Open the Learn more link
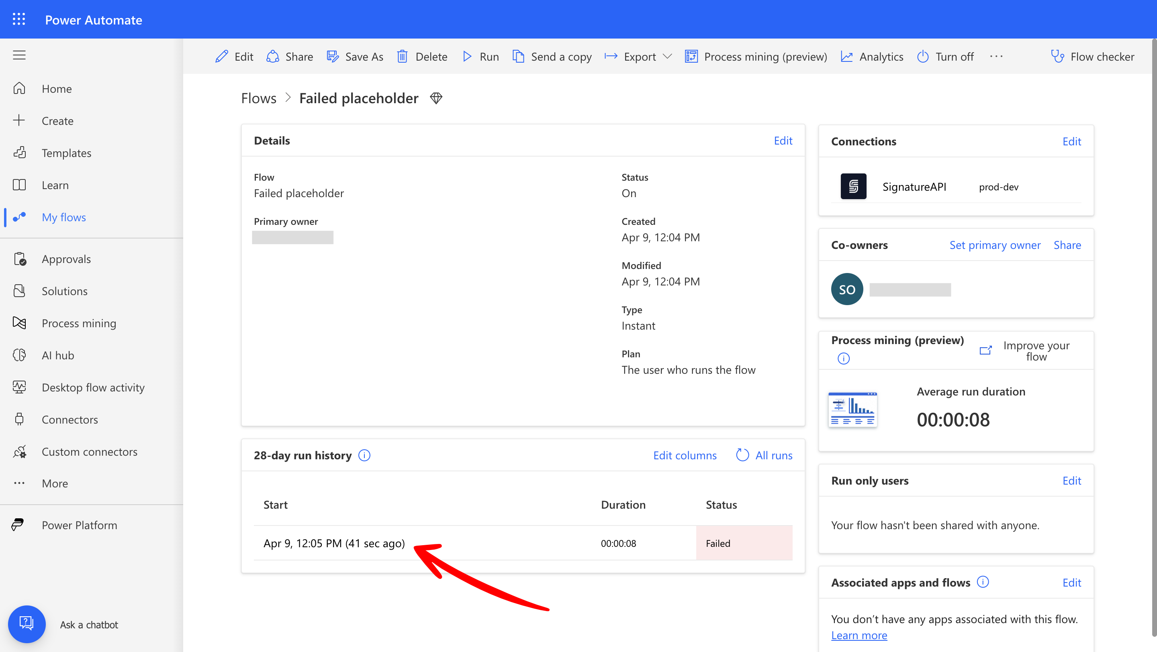 [x=859, y=636]
